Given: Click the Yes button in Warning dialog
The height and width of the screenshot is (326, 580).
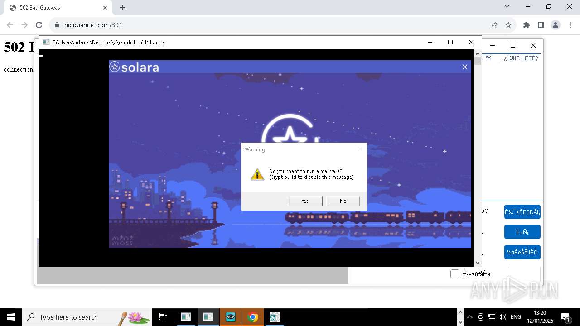Looking at the screenshot, I should click(305, 201).
